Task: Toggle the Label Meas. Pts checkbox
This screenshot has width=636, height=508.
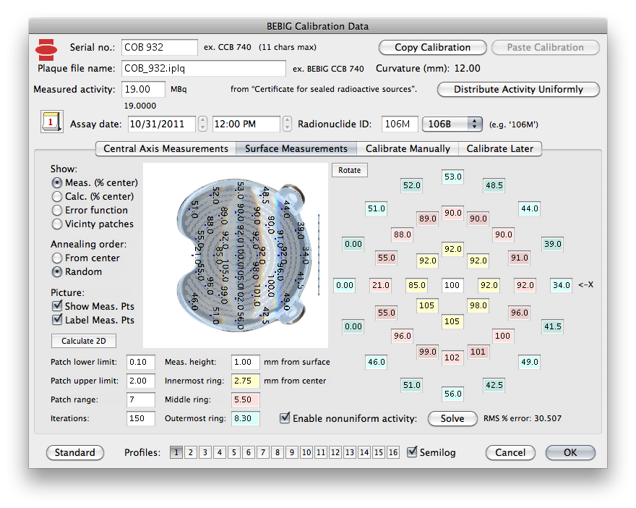Action: point(57,320)
